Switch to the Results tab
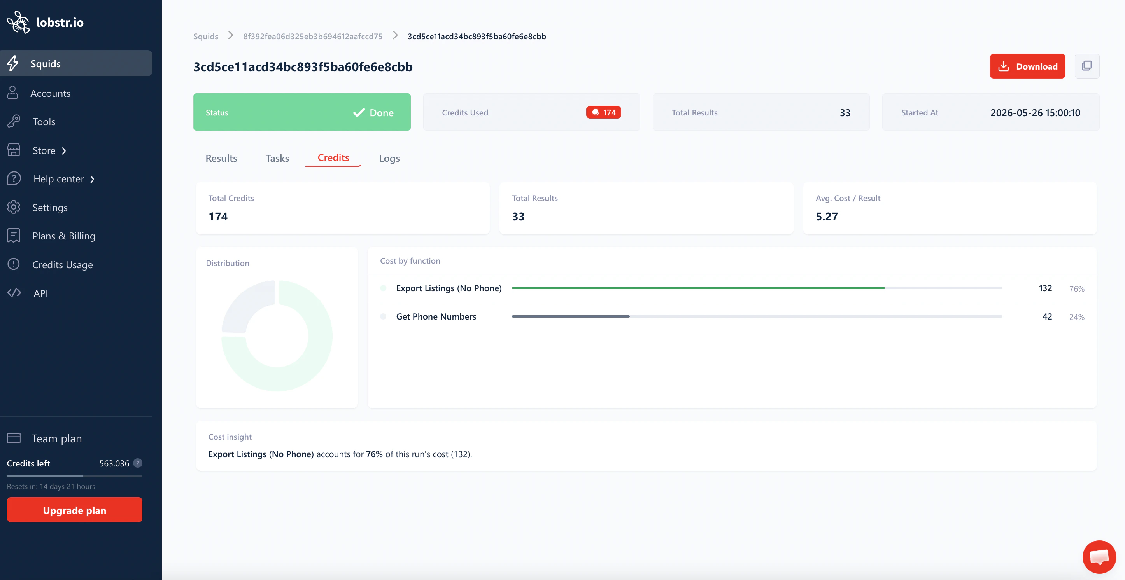This screenshot has height=580, width=1125. pyautogui.click(x=221, y=158)
